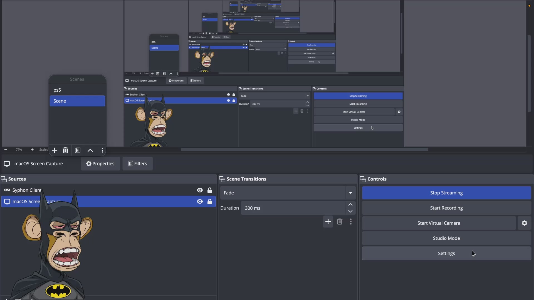Click the Controls dock panel icon
Viewport: 534px width, 300px height.
pos(363,179)
